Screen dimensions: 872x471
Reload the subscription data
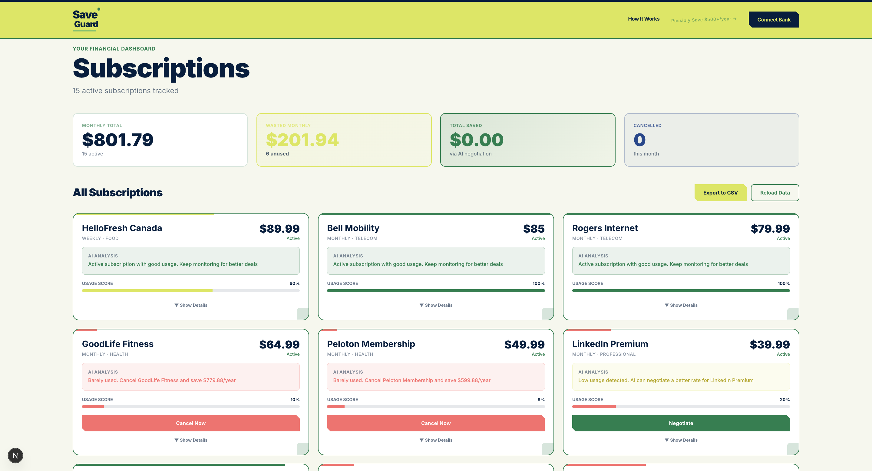point(775,192)
